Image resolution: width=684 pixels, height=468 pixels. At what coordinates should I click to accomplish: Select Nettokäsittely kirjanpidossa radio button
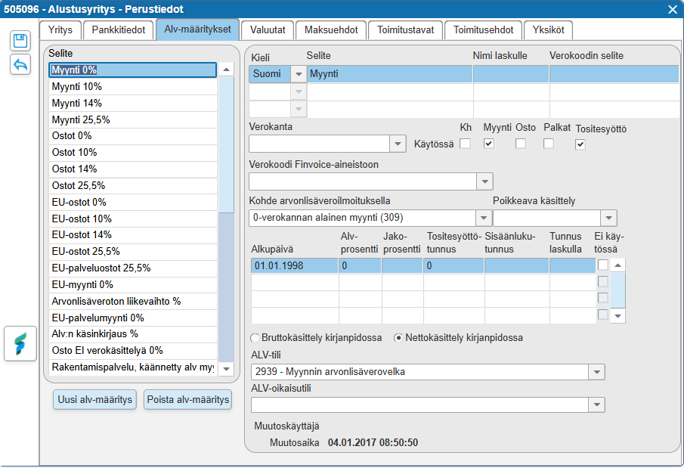[x=398, y=338]
